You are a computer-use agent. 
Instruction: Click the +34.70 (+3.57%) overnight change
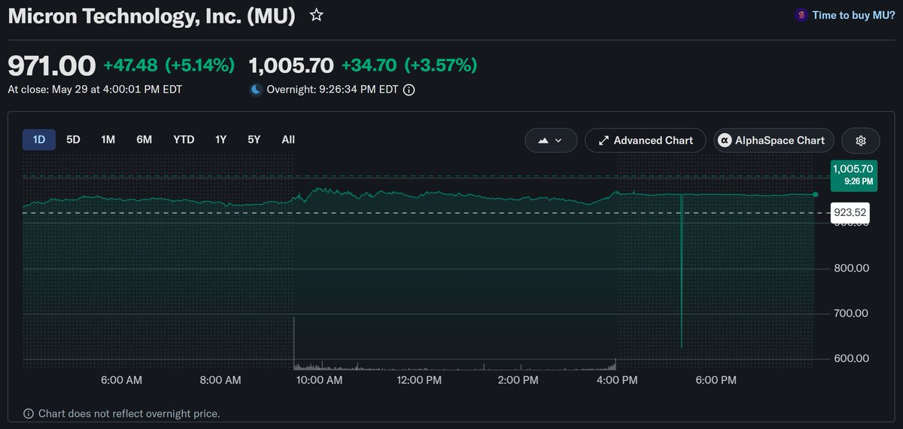(409, 65)
